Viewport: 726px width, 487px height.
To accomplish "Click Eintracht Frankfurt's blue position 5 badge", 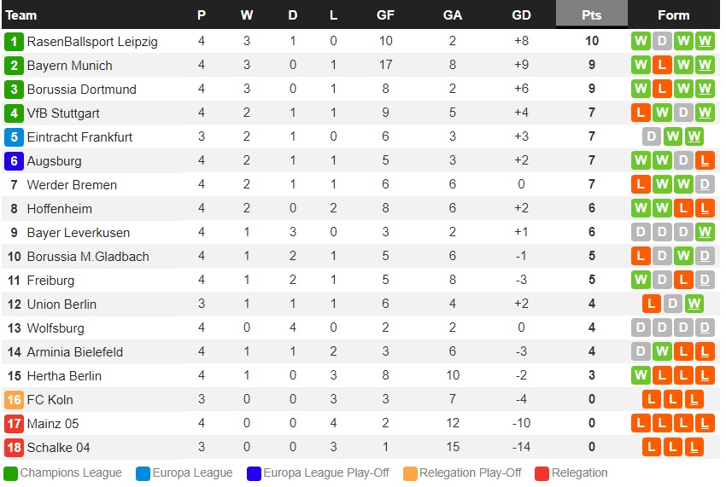I will (14, 137).
